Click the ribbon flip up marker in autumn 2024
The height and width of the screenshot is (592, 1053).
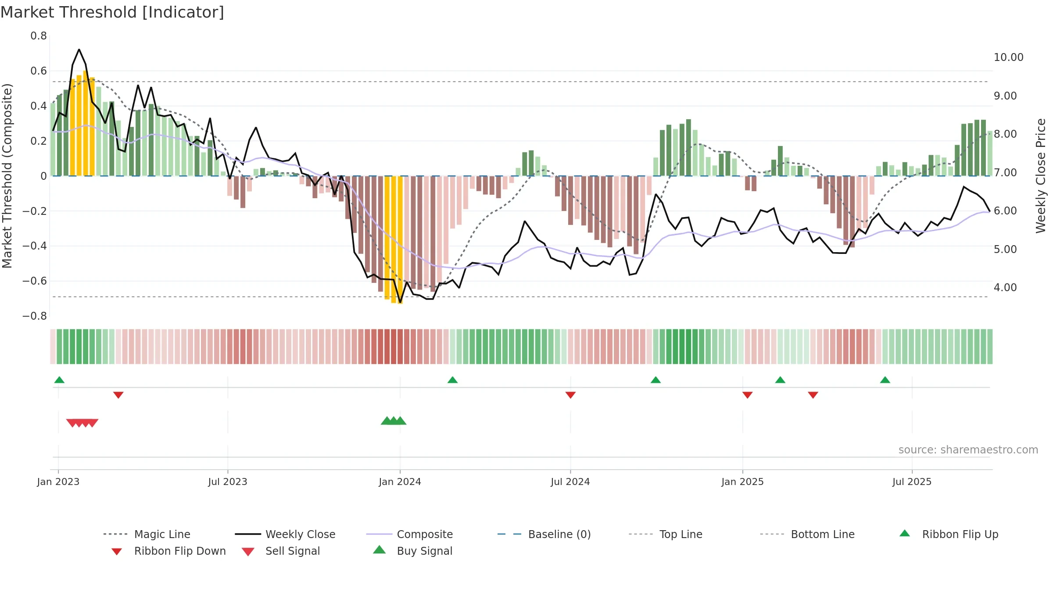pyautogui.click(x=655, y=380)
